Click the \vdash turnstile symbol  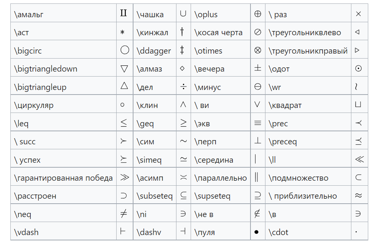pos(123,232)
